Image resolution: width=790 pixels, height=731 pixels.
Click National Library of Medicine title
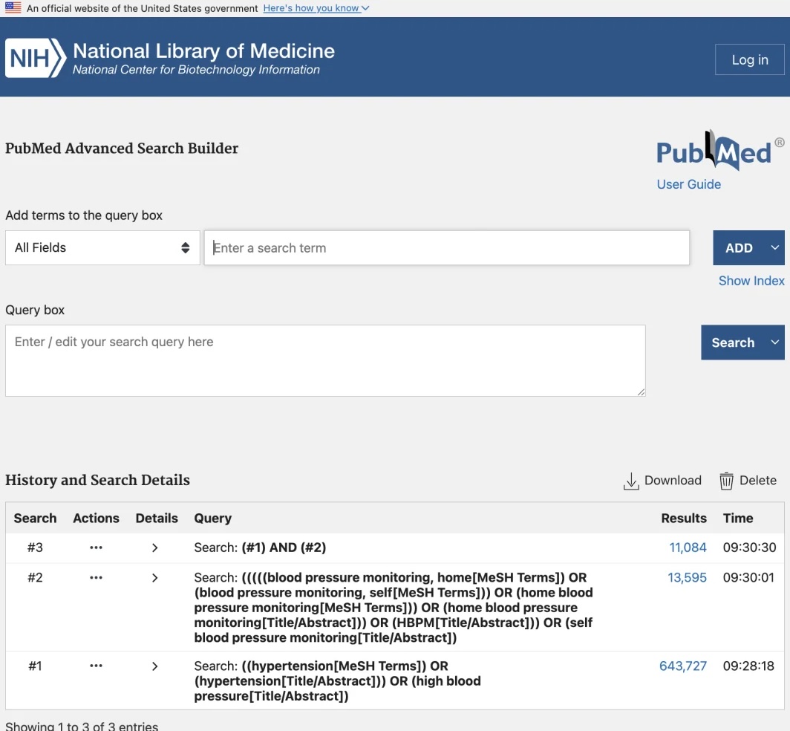203,51
